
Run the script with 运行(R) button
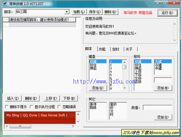tap(167, 13)
